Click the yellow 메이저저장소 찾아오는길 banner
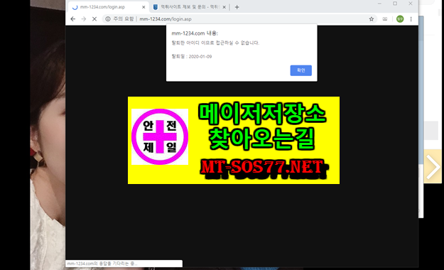This screenshot has height=270, width=444. point(234,140)
